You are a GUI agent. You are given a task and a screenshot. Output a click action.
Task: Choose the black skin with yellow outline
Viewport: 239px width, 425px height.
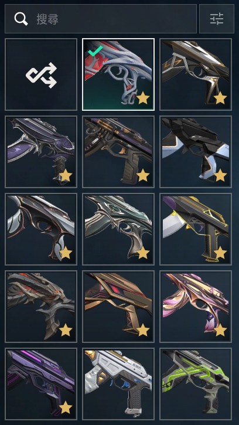tap(196, 229)
